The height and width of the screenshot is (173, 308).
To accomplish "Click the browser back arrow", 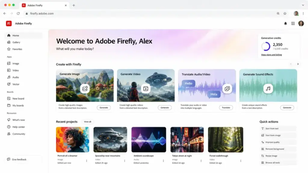I will [5, 14].
